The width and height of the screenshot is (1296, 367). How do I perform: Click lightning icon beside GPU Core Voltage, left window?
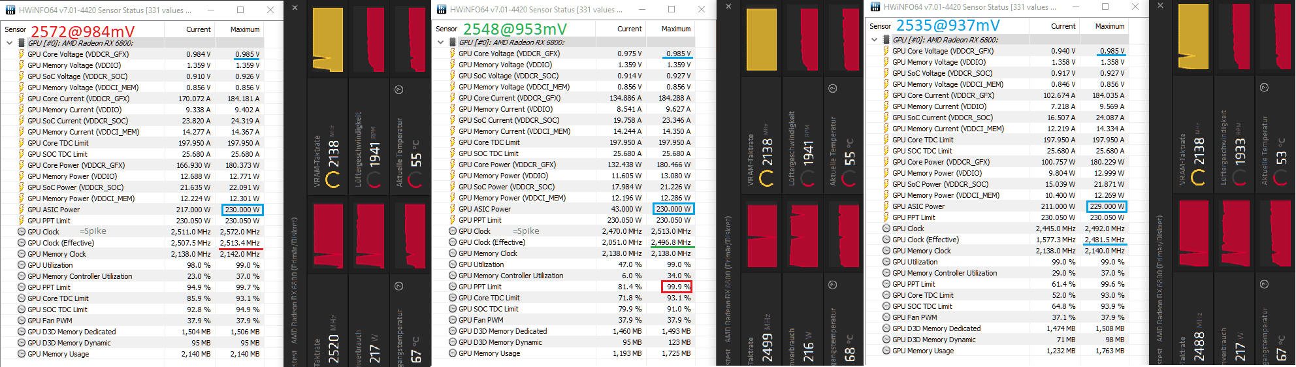pyautogui.click(x=21, y=54)
